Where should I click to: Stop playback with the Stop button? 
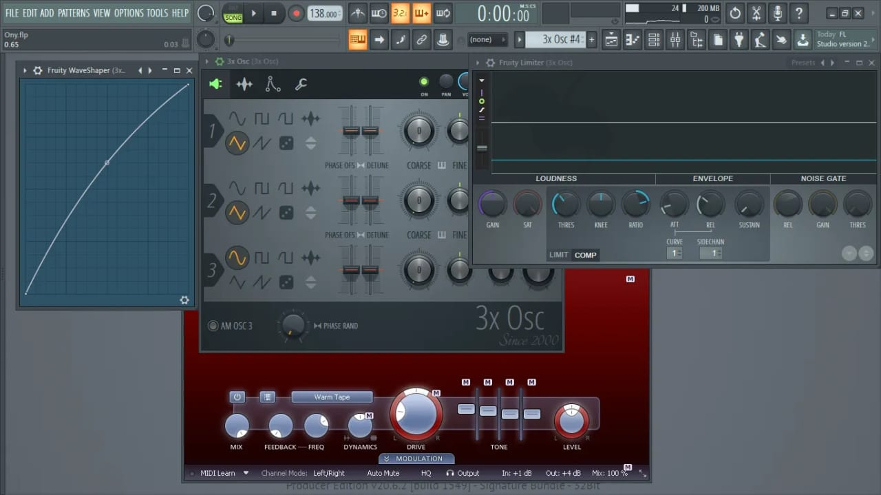274,13
